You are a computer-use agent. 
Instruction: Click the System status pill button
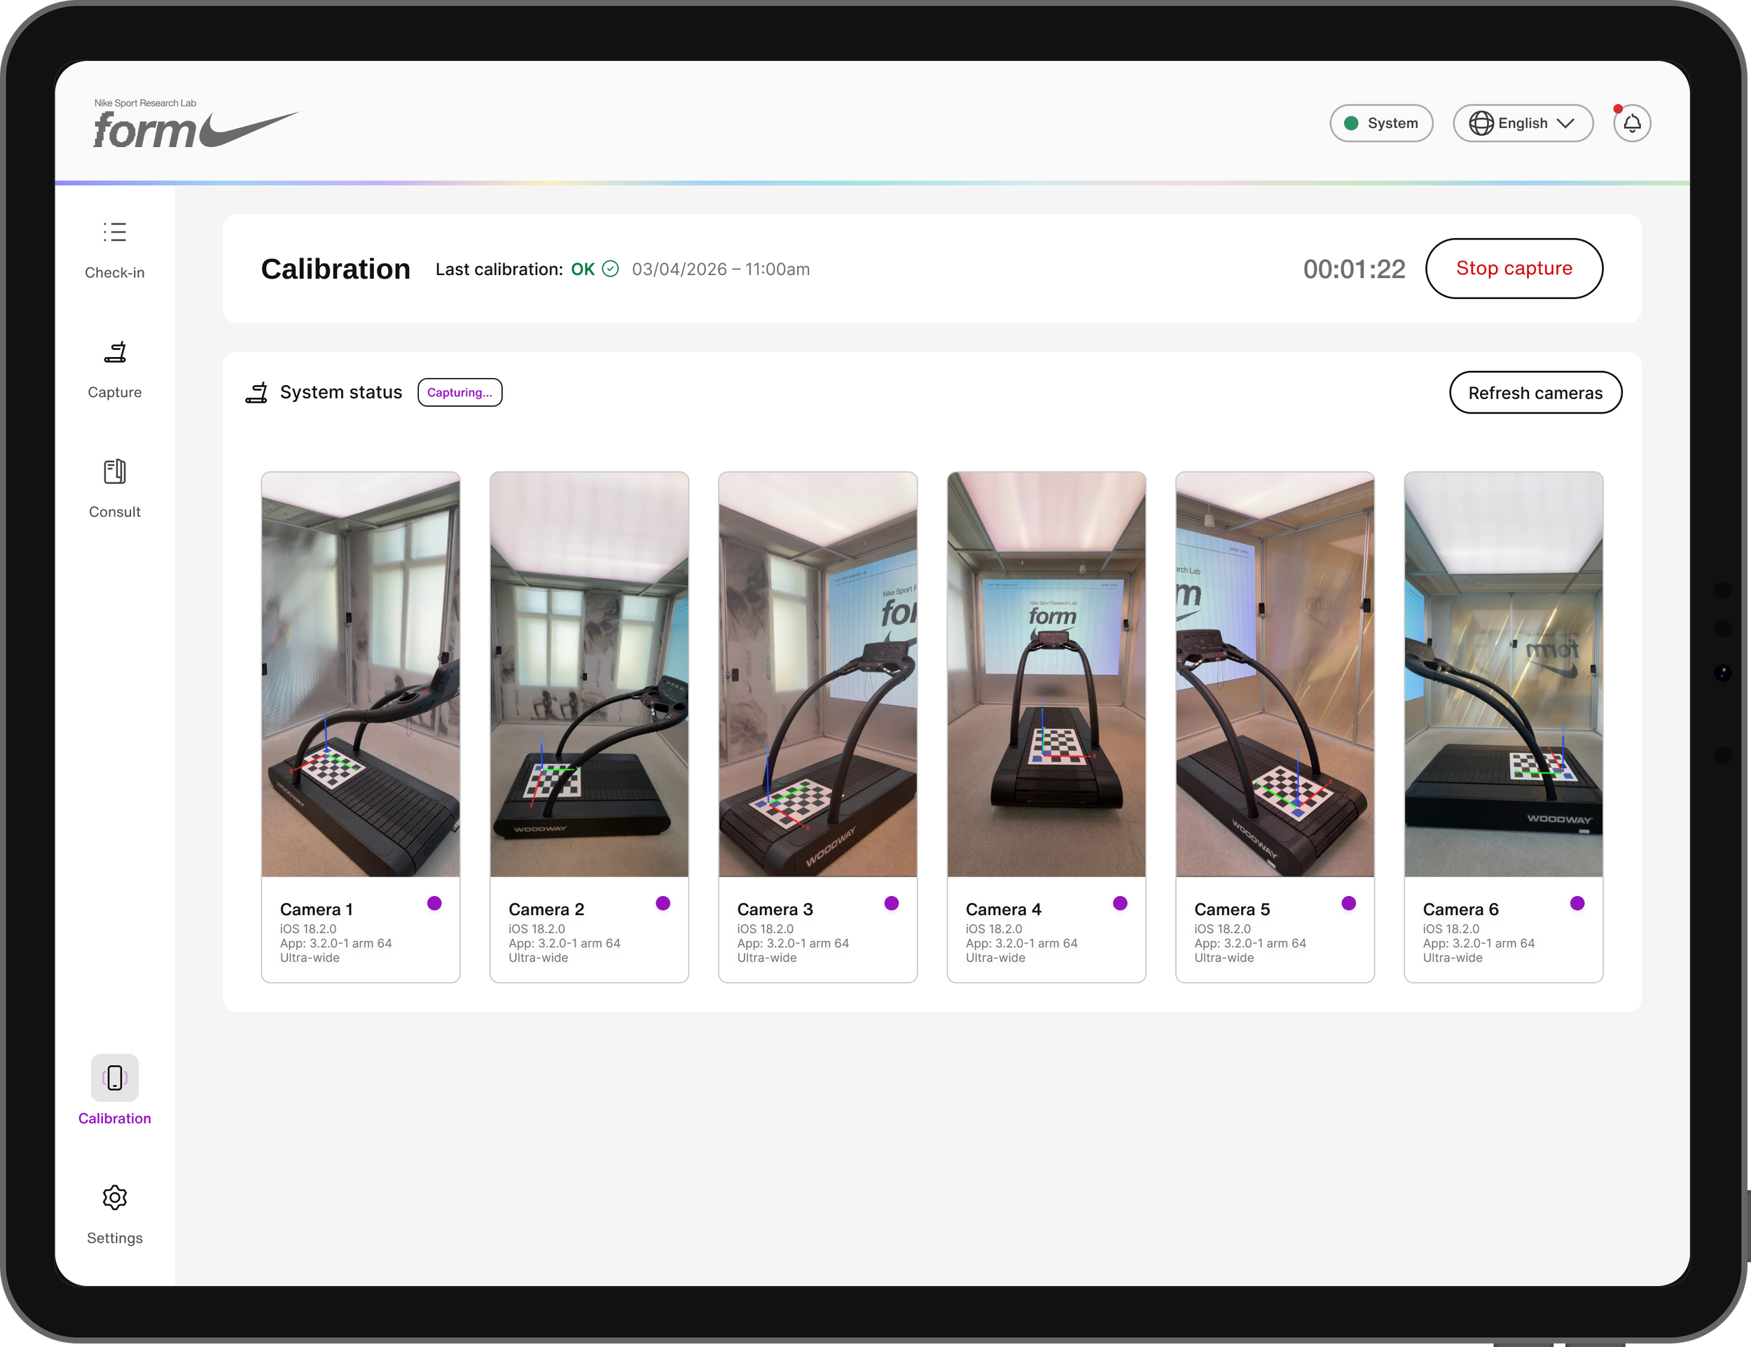click(x=1381, y=123)
